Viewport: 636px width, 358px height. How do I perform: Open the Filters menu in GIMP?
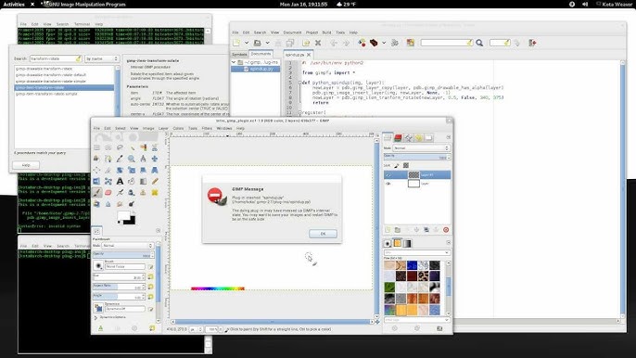(207, 128)
